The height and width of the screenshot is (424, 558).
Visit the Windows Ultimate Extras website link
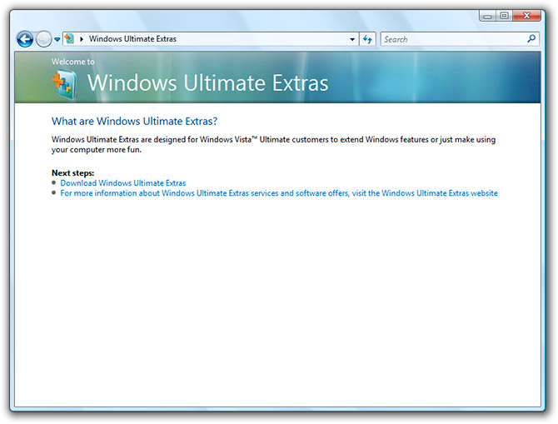279,193
